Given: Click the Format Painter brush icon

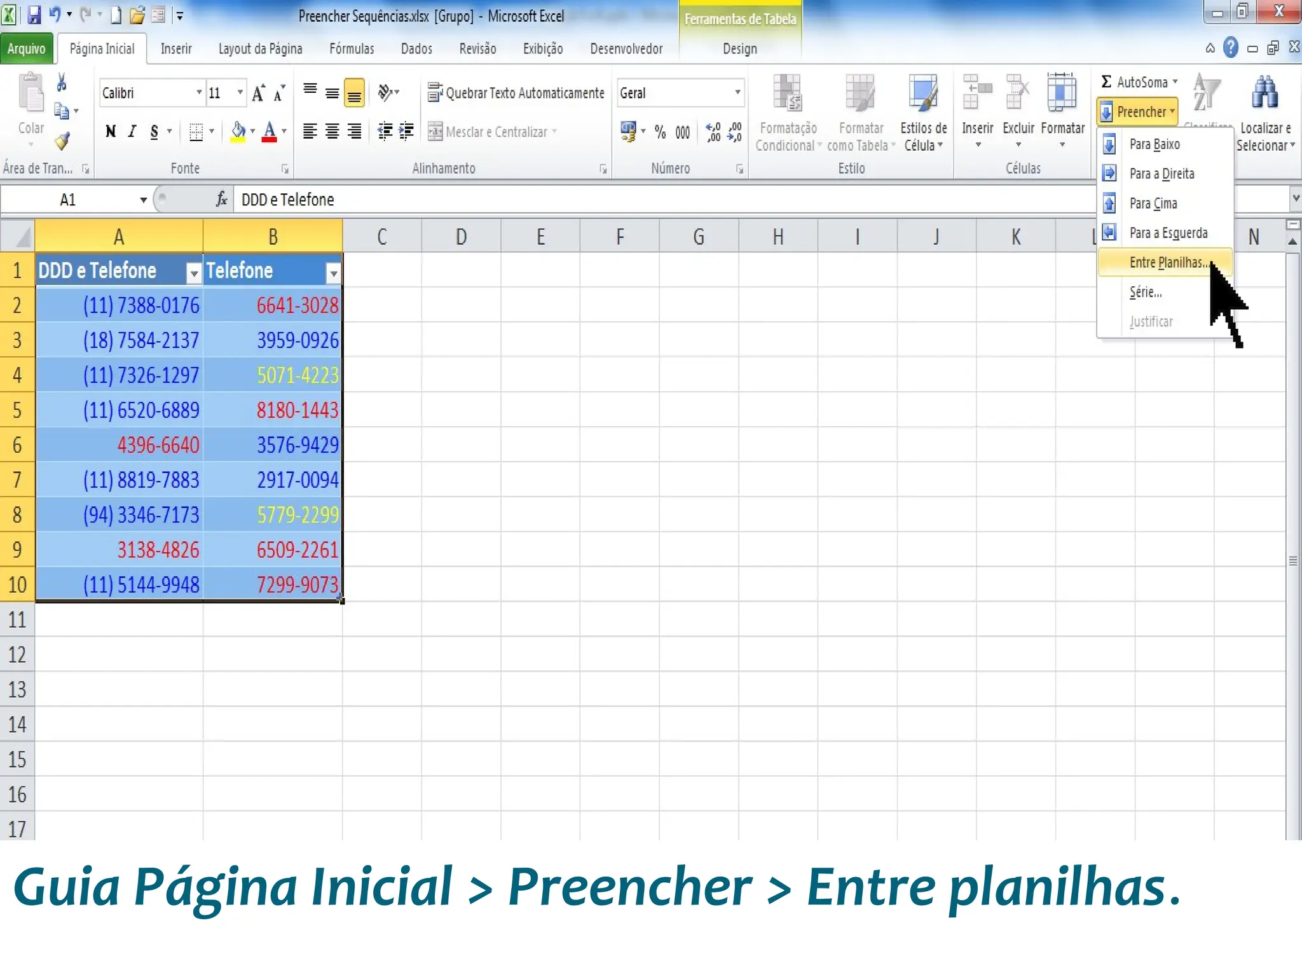Looking at the screenshot, I should [x=62, y=141].
